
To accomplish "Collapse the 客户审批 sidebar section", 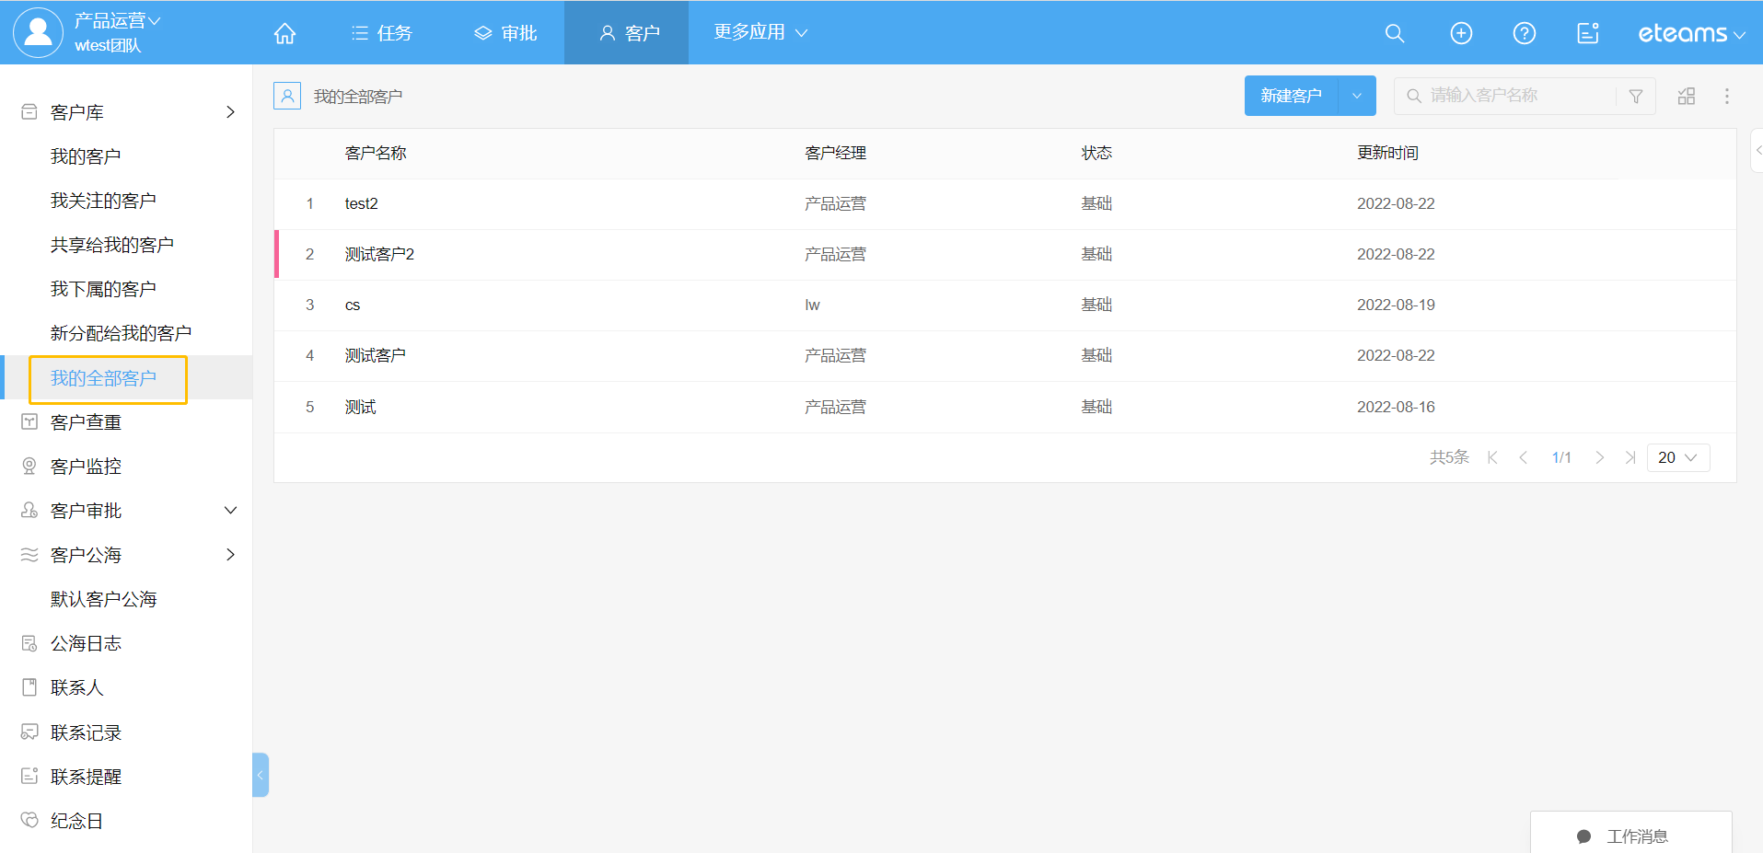I will (x=230, y=511).
